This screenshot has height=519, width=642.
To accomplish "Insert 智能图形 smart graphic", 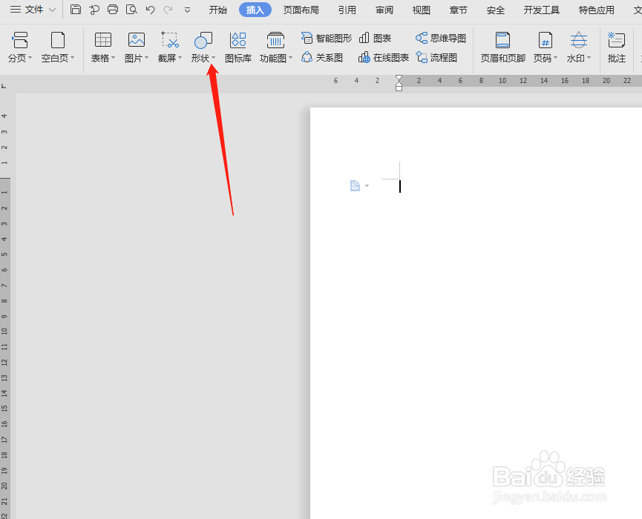I will coord(327,38).
